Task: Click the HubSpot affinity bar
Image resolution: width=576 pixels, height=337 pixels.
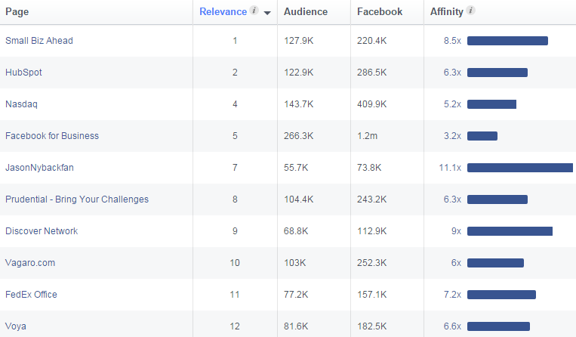Action: (497, 73)
